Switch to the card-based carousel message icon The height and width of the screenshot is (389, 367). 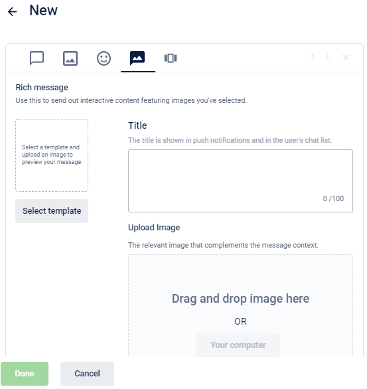(x=171, y=58)
